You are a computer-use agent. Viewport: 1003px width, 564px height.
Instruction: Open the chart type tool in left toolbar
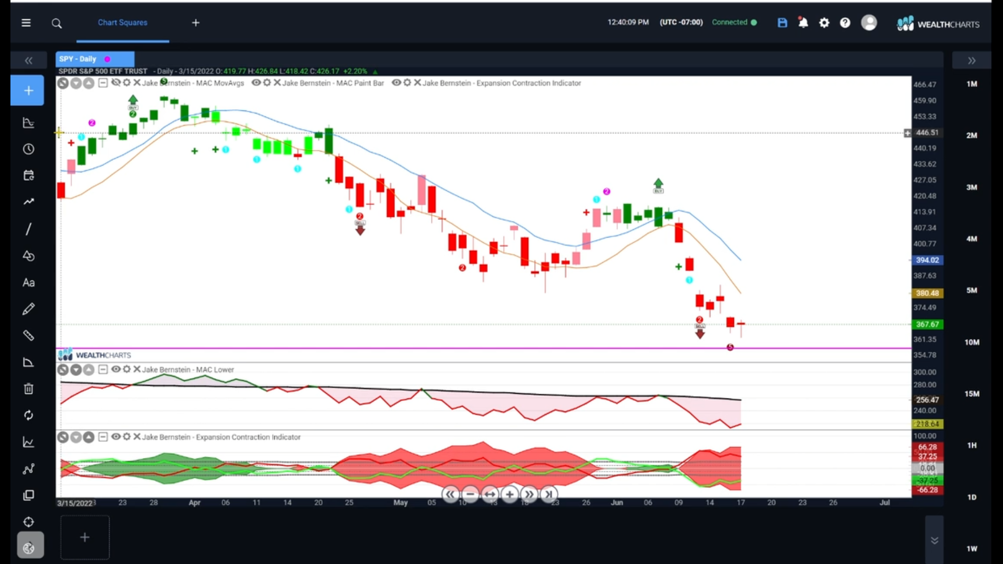tap(29, 123)
